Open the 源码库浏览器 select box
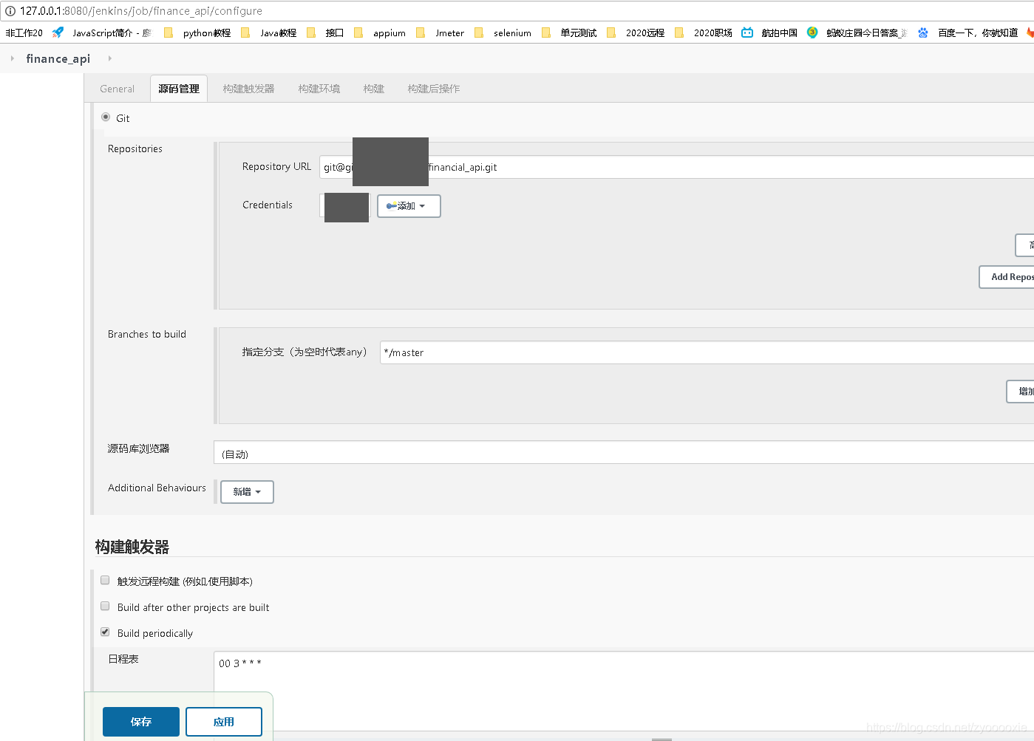This screenshot has width=1034, height=741. point(624,452)
